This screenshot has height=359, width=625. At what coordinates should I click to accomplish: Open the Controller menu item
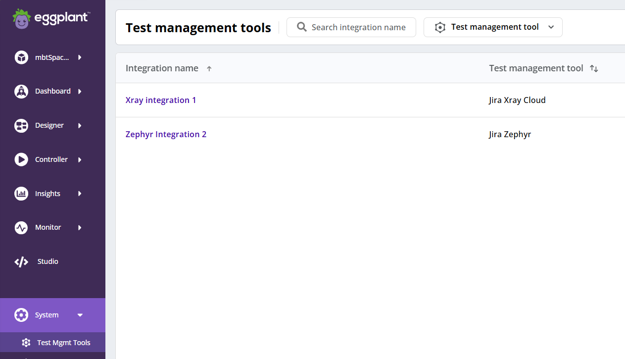[x=53, y=159]
